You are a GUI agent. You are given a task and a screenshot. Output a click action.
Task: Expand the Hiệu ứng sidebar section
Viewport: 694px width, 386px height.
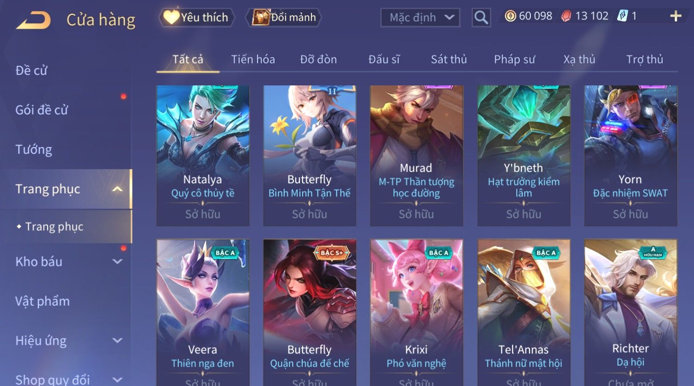[117, 341]
